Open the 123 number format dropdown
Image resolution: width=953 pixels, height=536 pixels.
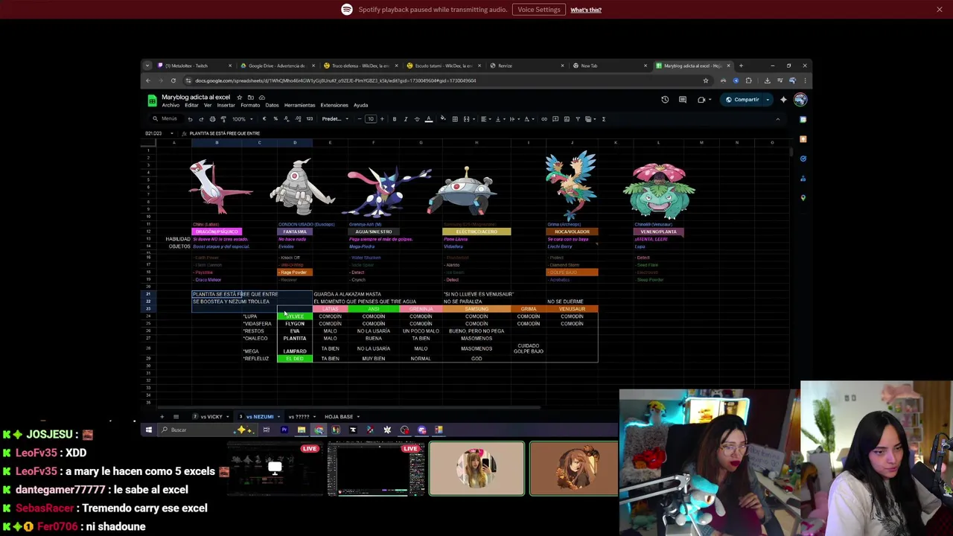(x=310, y=119)
